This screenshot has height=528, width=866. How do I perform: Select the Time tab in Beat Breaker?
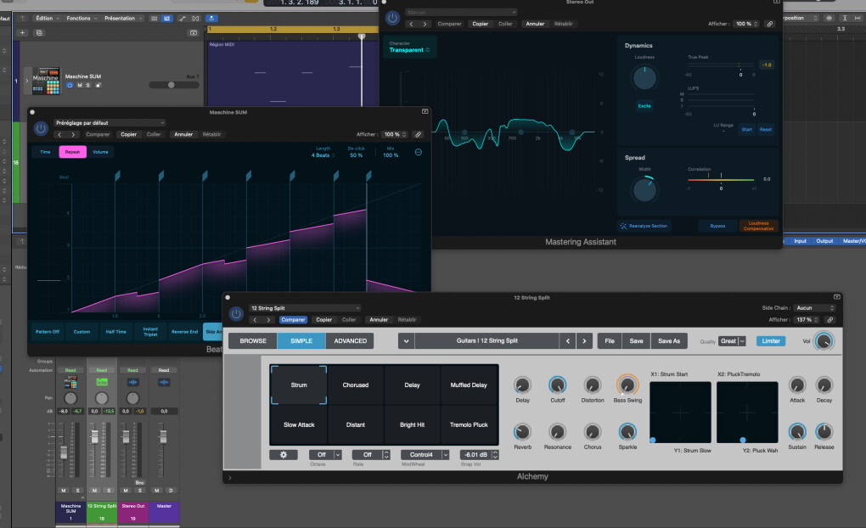tap(45, 152)
